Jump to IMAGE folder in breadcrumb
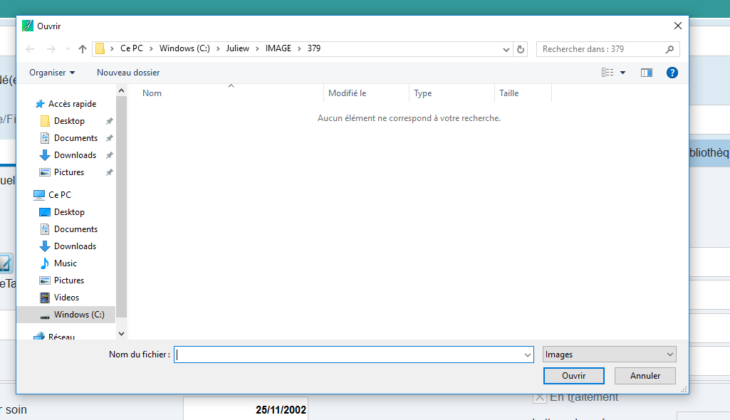 click(278, 48)
